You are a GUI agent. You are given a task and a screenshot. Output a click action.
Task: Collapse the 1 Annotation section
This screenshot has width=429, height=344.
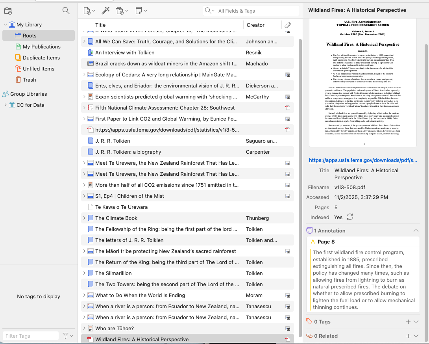tap(416, 231)
